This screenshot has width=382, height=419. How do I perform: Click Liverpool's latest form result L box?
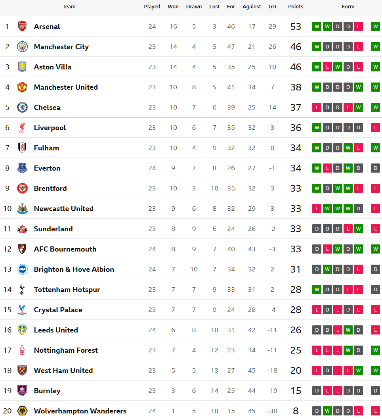(x=375, y=128)
